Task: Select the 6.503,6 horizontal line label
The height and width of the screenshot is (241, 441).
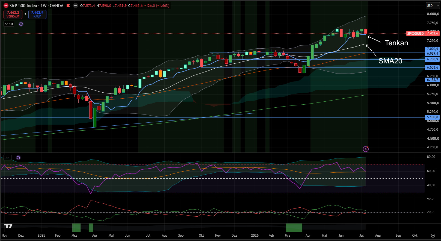Action: click(x=433, y=67)
